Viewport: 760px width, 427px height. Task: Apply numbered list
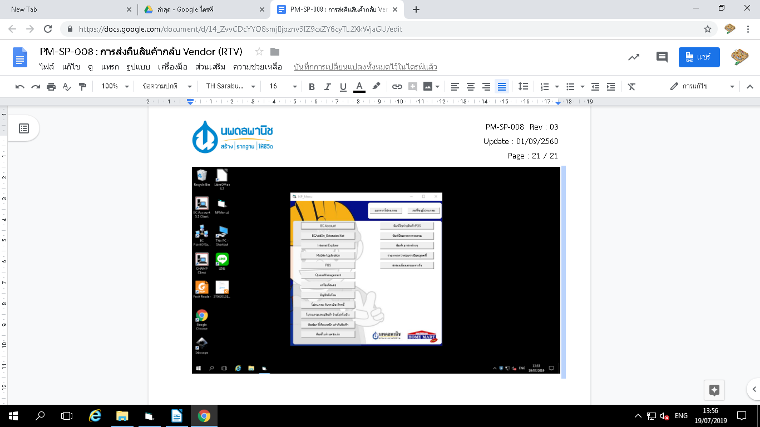pyautogui.click(x=545, y=87)
